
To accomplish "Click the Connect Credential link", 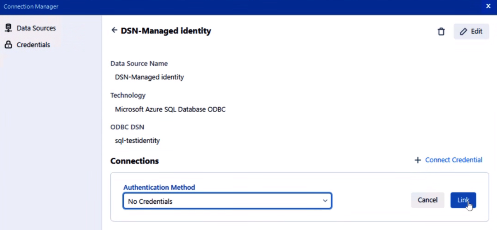I will [453, 160].
